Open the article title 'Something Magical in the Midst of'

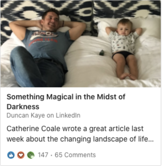coord(66,97)
